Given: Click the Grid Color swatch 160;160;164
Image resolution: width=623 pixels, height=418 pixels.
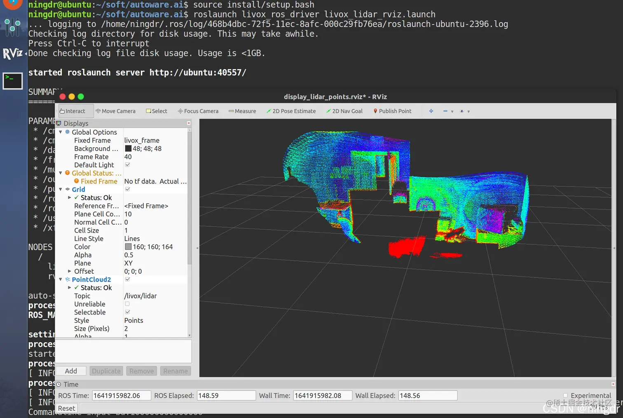Looking at the screenshot, I should [x=128, y=247].
